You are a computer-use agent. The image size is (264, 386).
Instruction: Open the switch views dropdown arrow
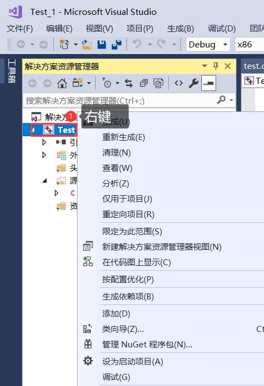[x=89, y=83]
